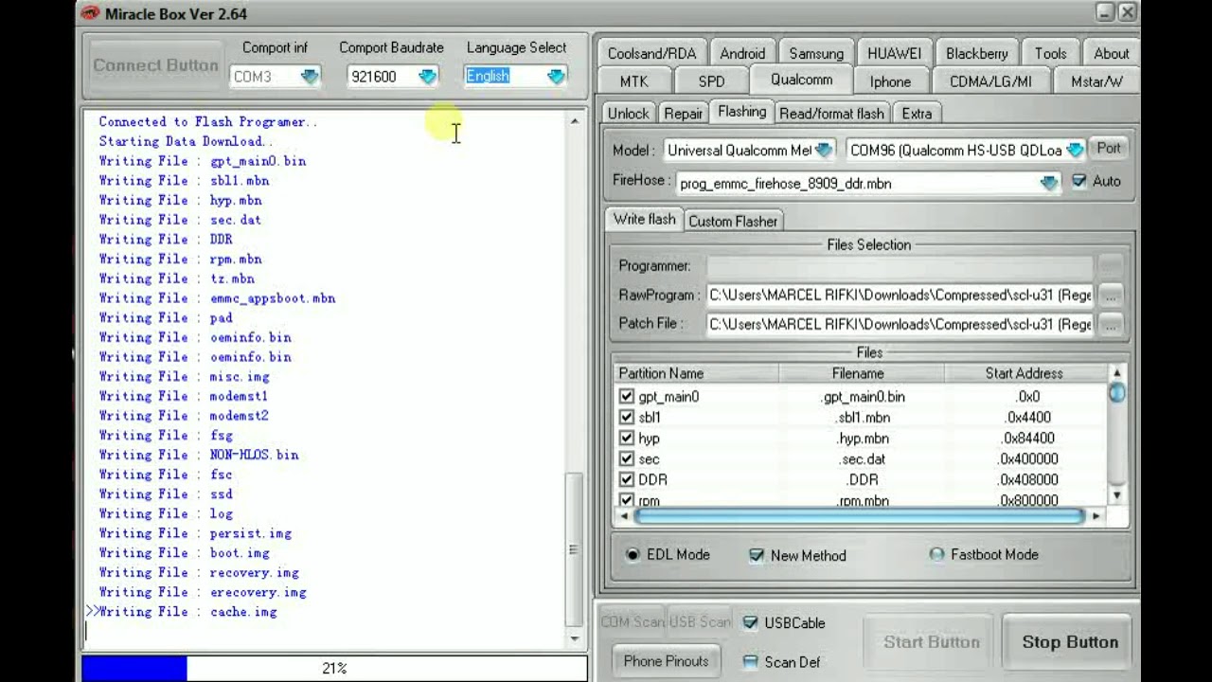The image size is (1212, 682).
Task: Open the Unlock sub-tab
Action: pyautogui.click(x=628, y=114)
